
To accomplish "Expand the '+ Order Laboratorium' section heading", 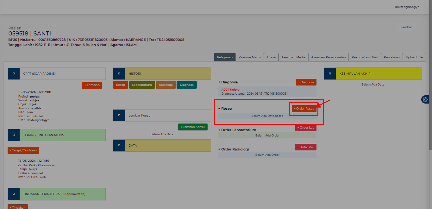I will click(237, 130).
